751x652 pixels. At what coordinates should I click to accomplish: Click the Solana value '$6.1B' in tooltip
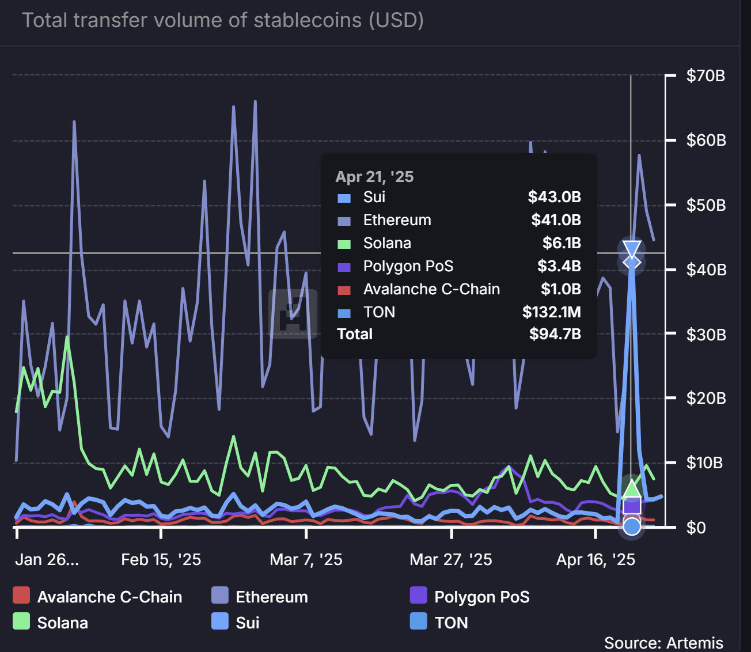point(562,243)
